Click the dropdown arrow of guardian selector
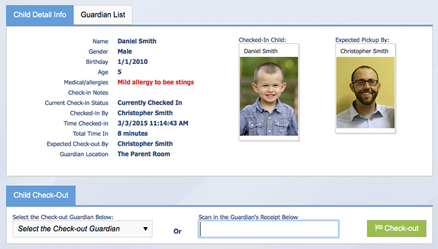The height and width of the screenshot is (249, 438). [145, 229]
